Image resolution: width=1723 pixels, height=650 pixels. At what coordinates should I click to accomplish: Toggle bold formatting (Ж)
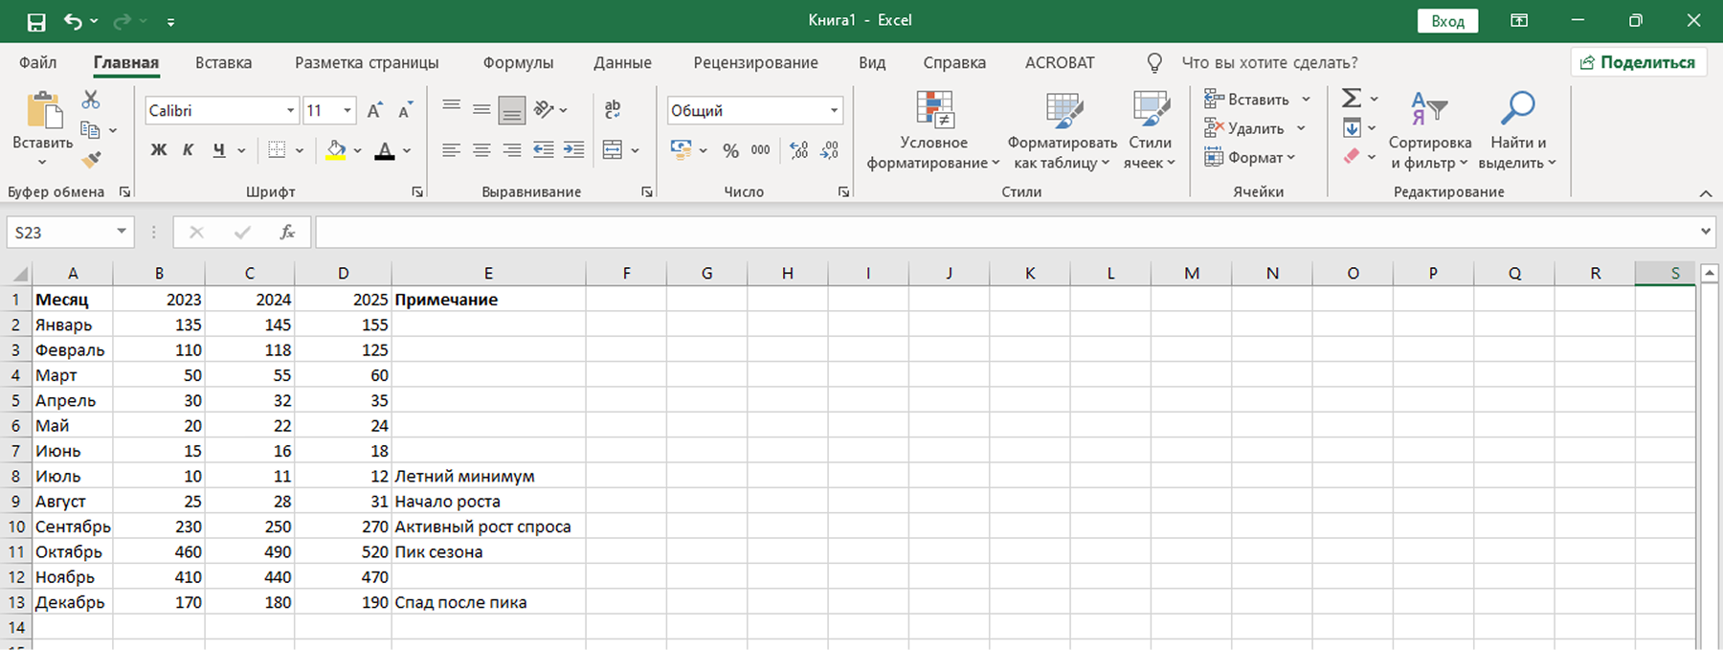(159, 150)
